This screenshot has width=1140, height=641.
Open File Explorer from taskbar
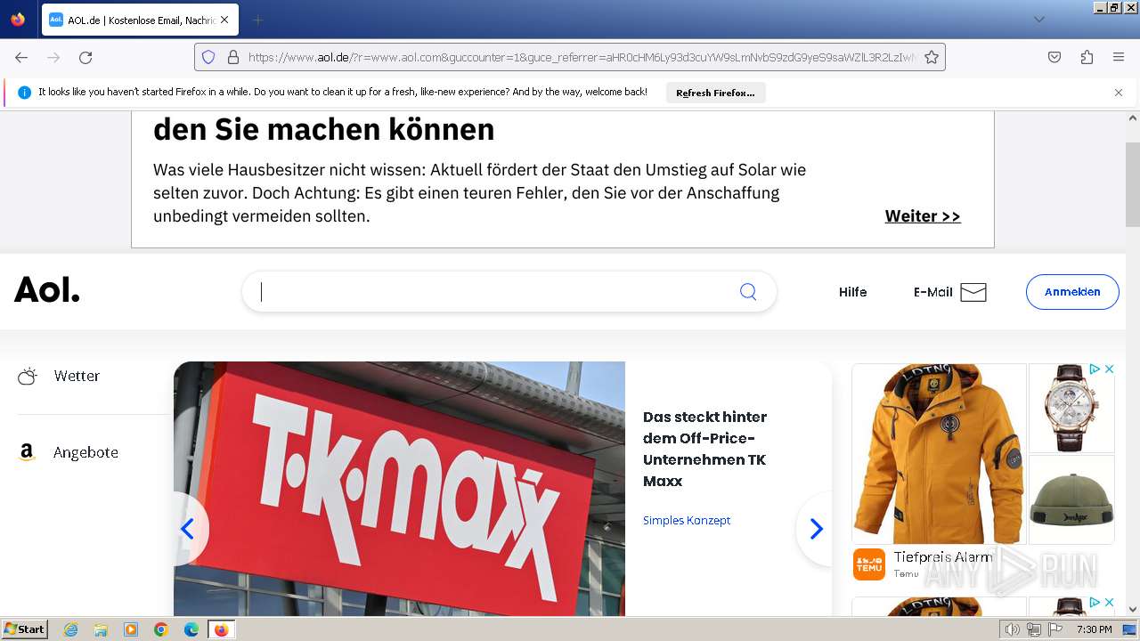pos(101,629)
